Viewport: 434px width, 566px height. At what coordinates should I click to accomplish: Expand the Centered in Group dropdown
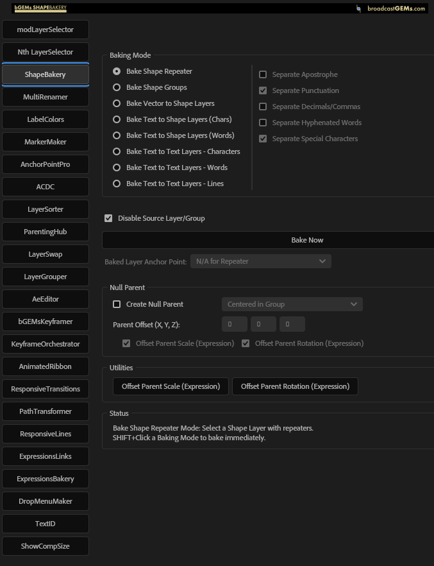tap(292, 304)
